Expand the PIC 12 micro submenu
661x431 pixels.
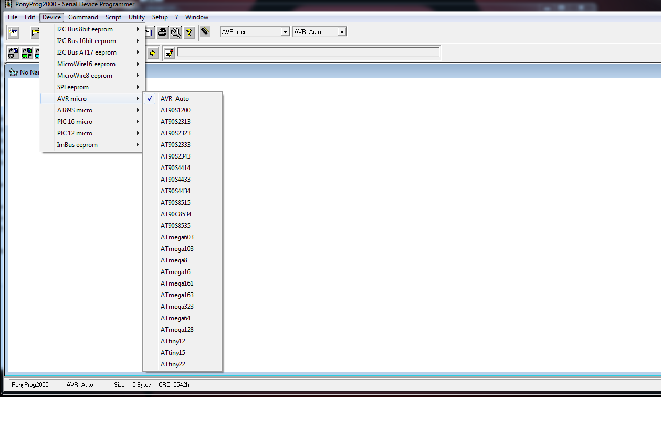click(x=92, y=133)
